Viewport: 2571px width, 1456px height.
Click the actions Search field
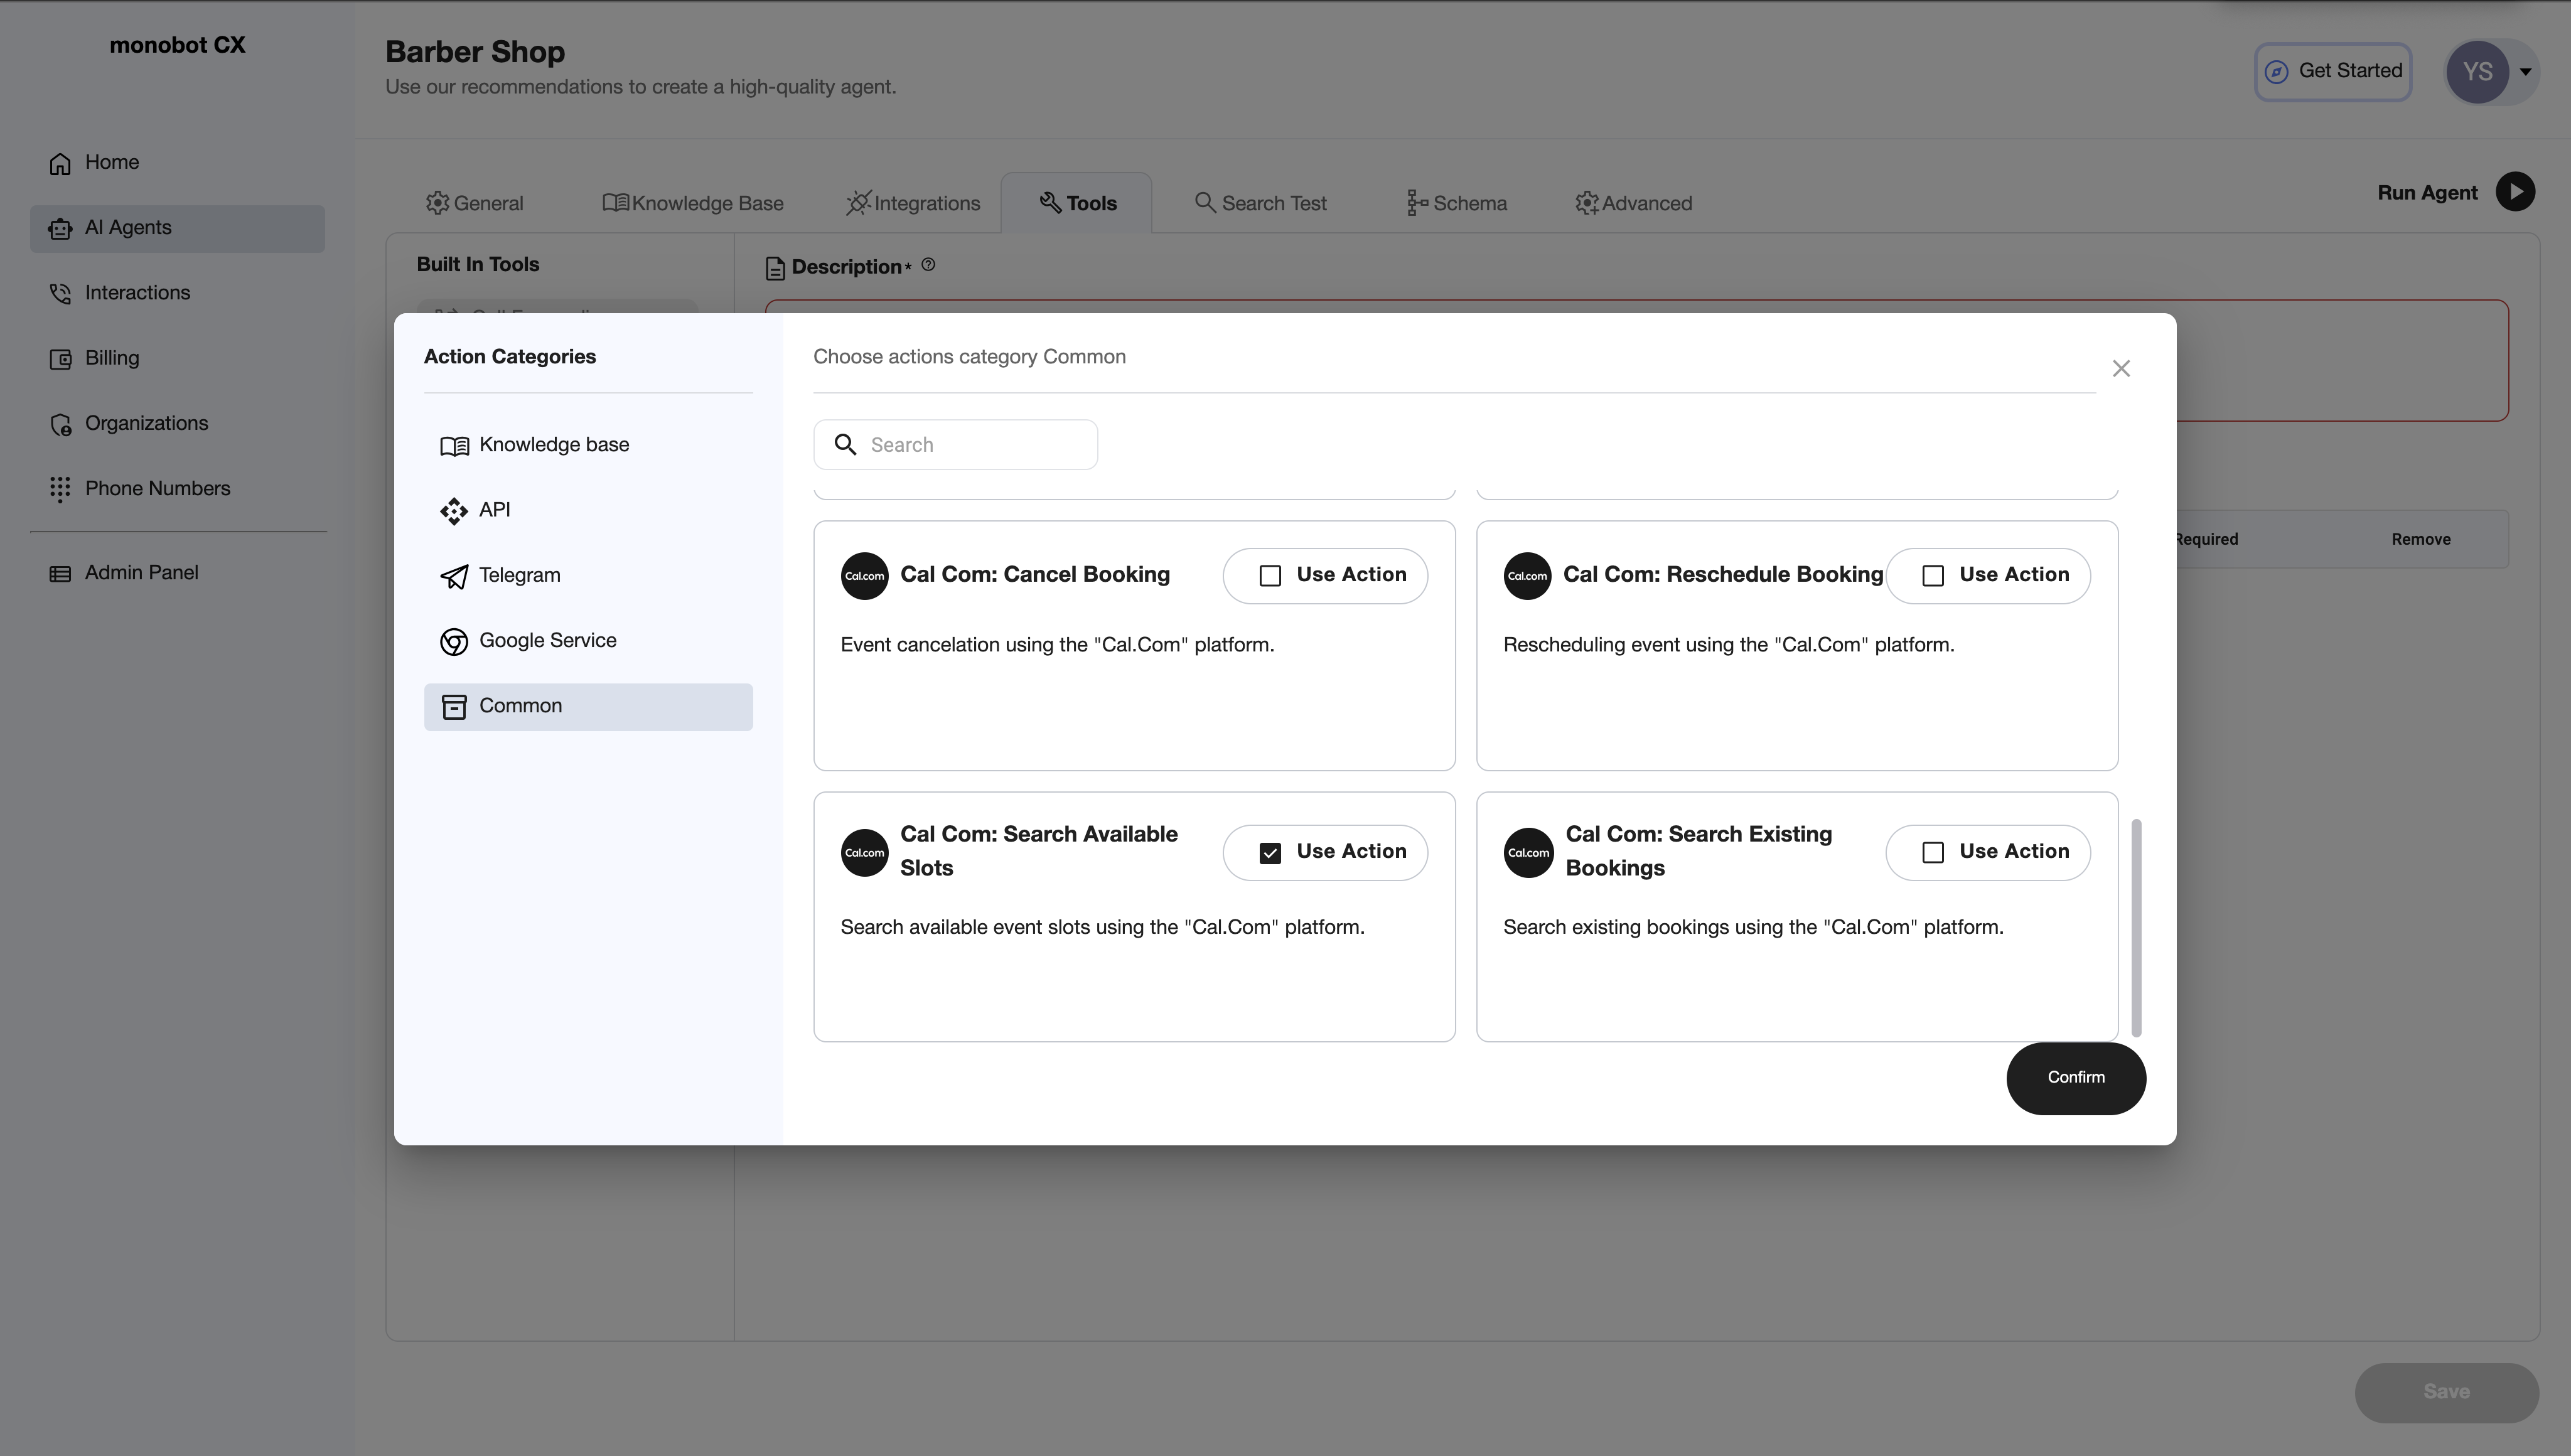pos(955,444)
